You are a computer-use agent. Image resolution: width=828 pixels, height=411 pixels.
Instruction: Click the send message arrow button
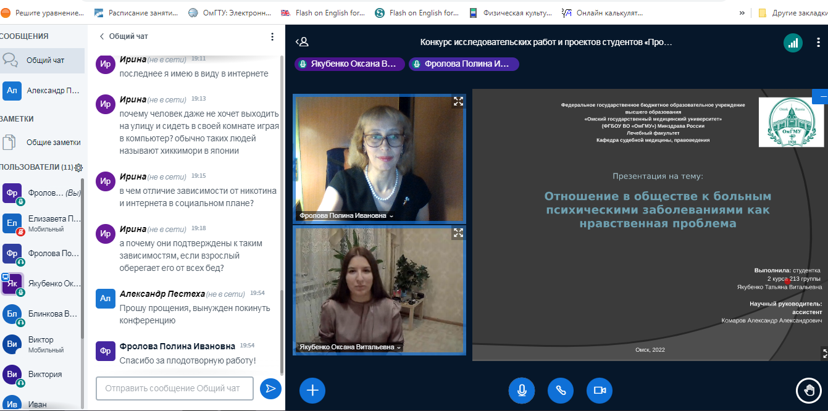pyautogui.click(x=270, y=388)
